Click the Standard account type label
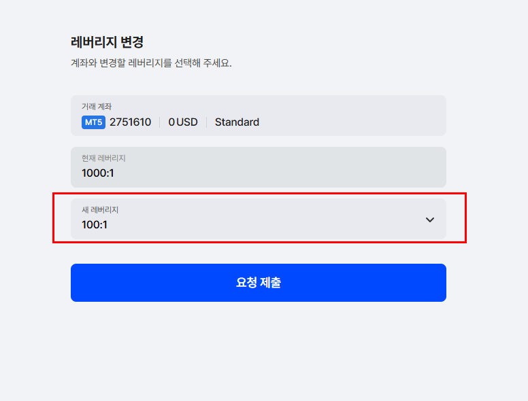Screen dimensions: 528x401 [237, 122]
